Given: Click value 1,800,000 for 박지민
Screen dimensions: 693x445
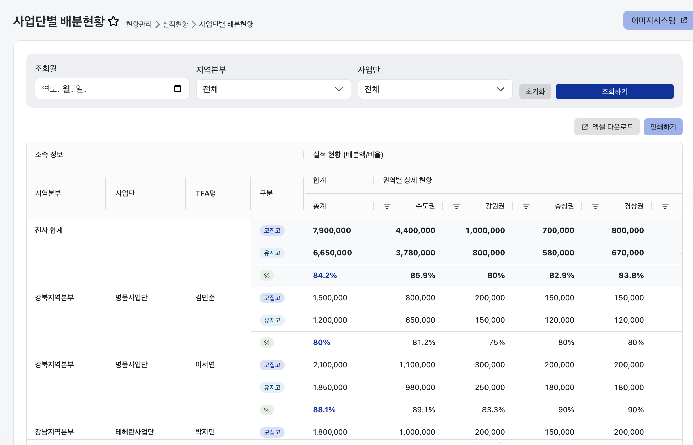Looking at the screenshot, I should (x=330, y=432).
